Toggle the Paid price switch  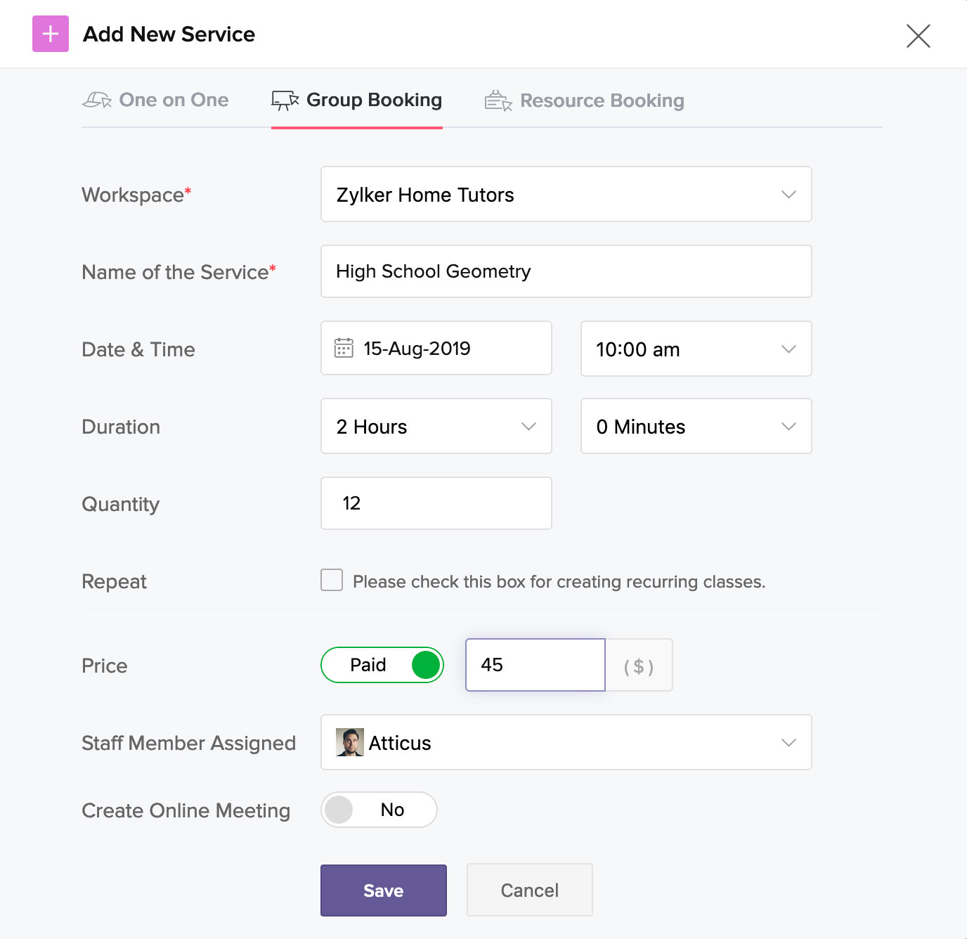coord(382,665)
